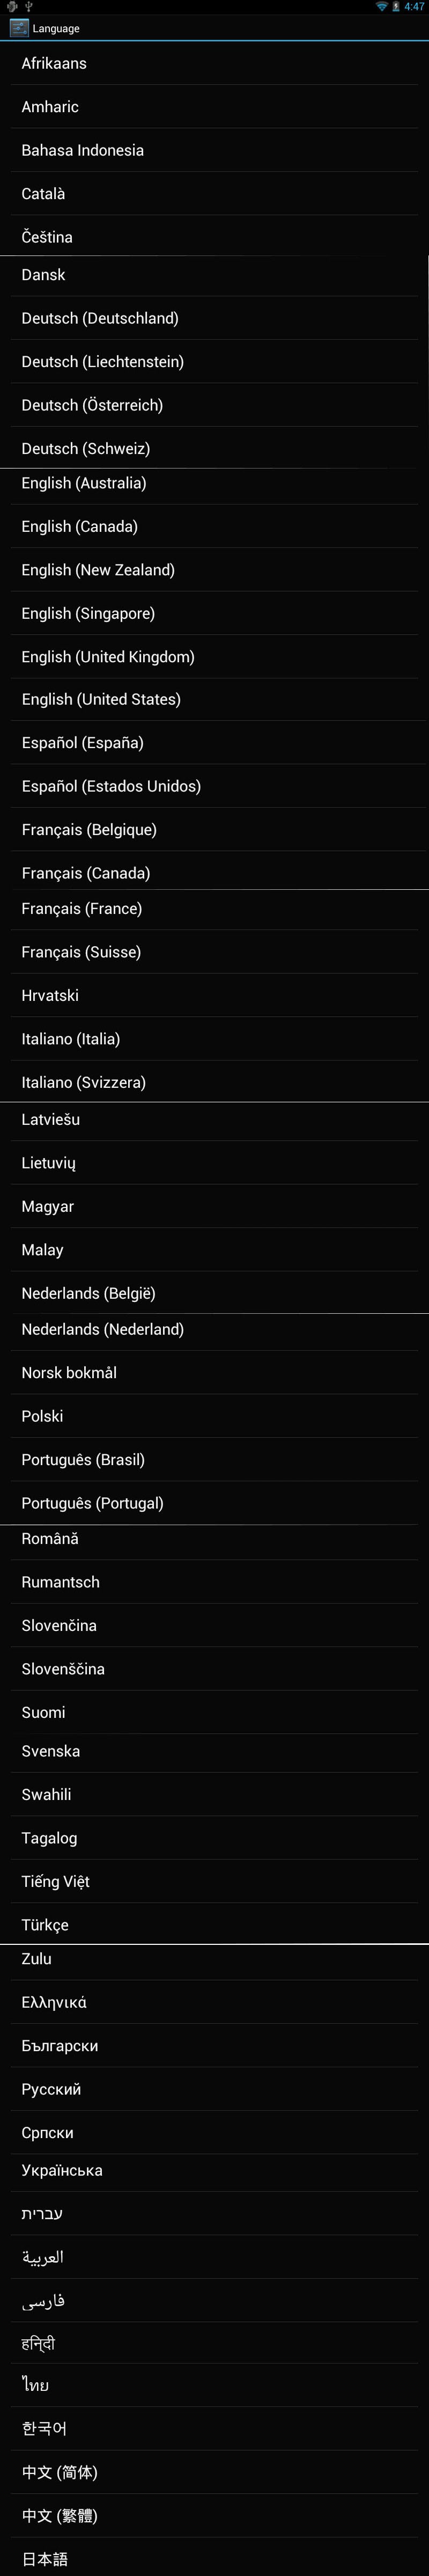Select 日本語 at list bottom
The height and width of the screenshot is (2576, 429).
214,2558
